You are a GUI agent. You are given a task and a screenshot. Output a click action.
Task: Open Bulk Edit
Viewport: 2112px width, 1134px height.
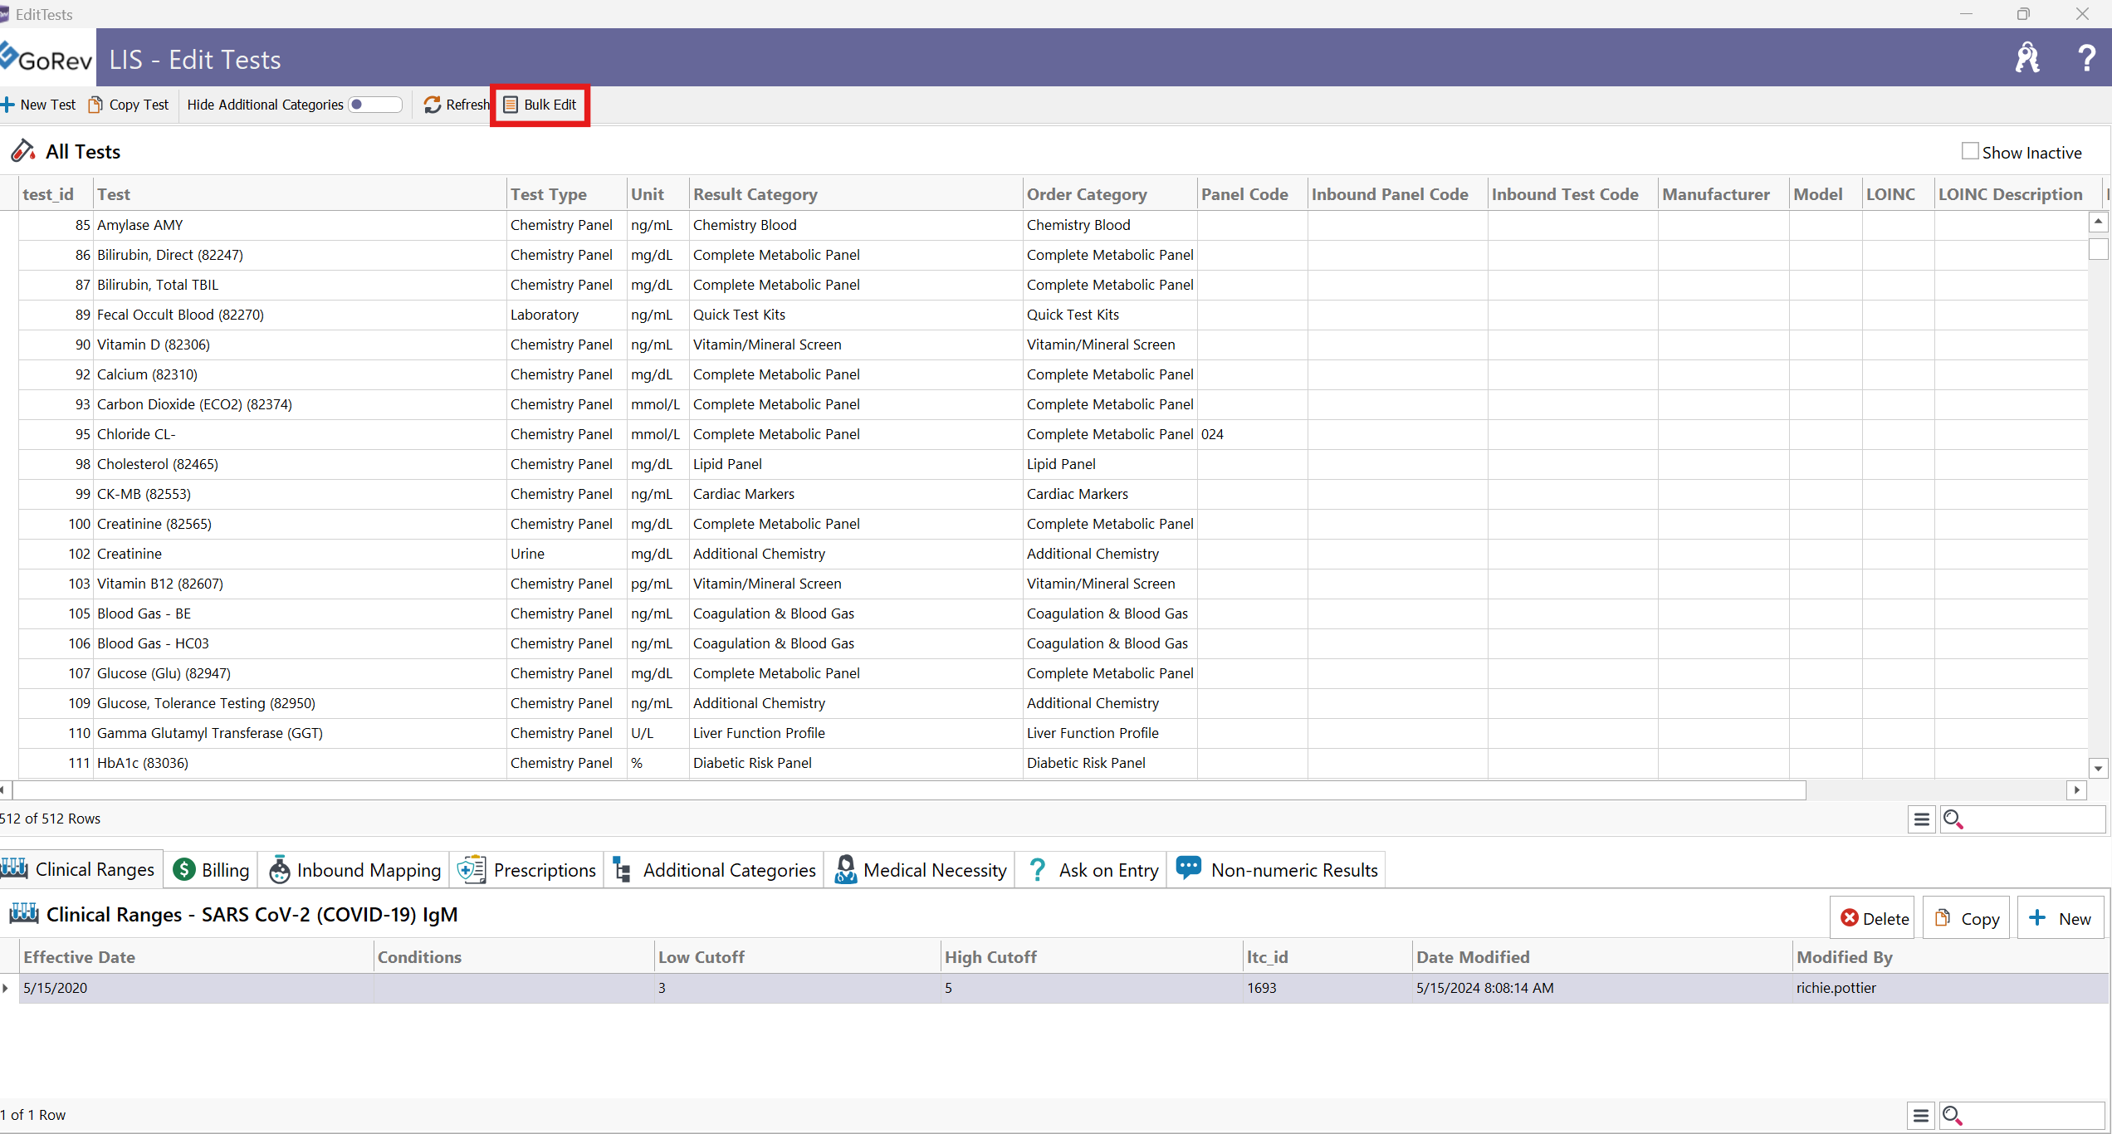[540, 105]
